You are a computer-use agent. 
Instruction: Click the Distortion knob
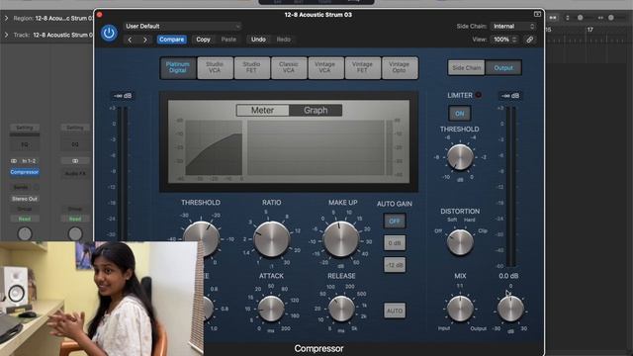[460, 241]
